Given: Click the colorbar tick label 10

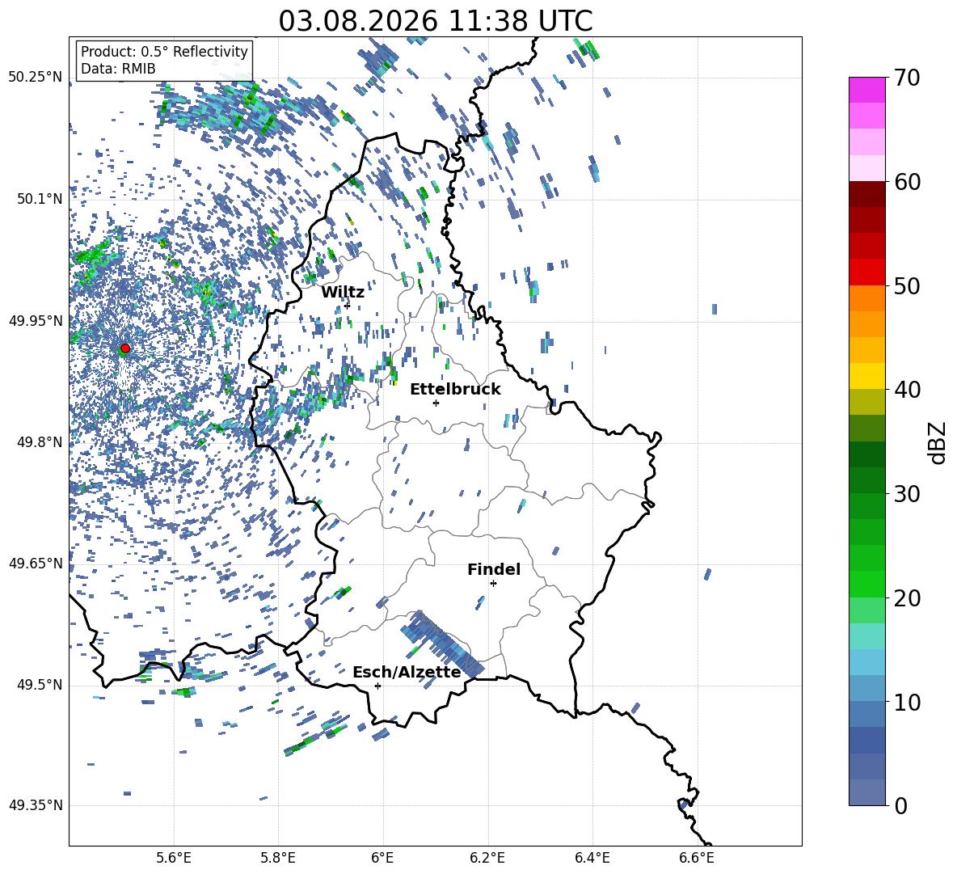Looking at the screenshot, I should tap(907, 702).
